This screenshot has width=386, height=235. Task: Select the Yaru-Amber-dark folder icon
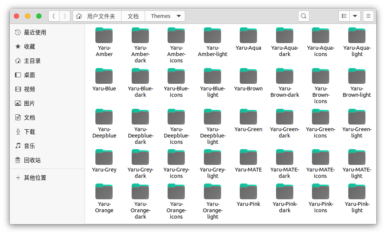[140, 35]
